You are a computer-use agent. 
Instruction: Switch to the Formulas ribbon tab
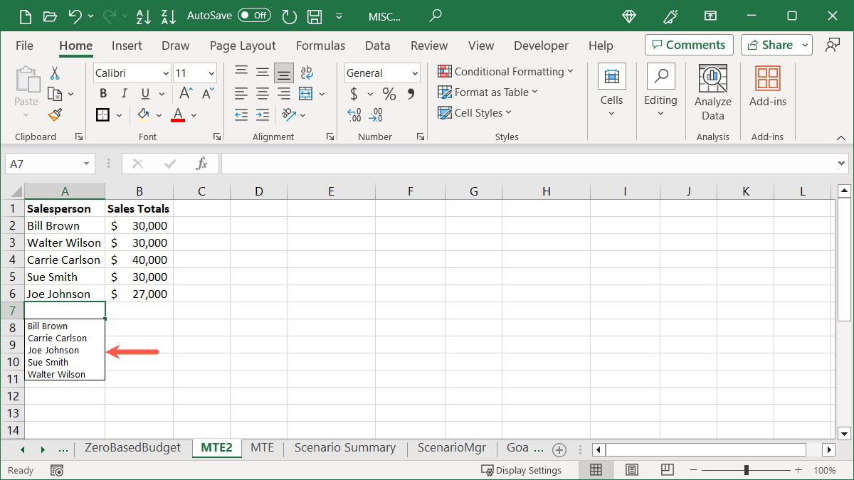coord(320,46)
